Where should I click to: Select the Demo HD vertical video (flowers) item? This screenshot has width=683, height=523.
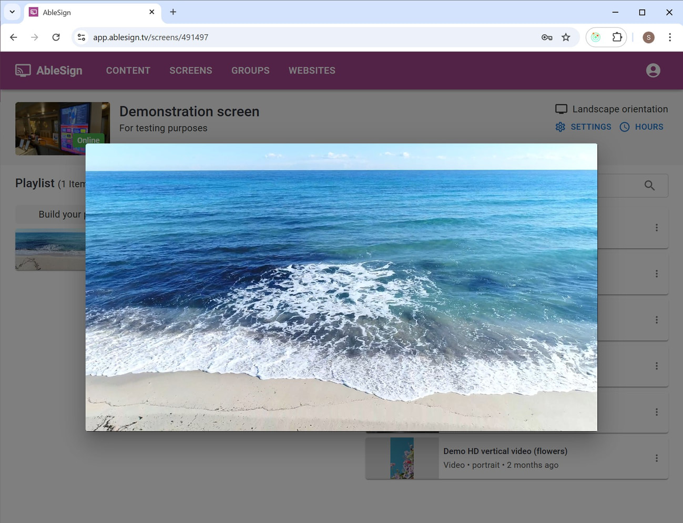[x=505, y=452]
